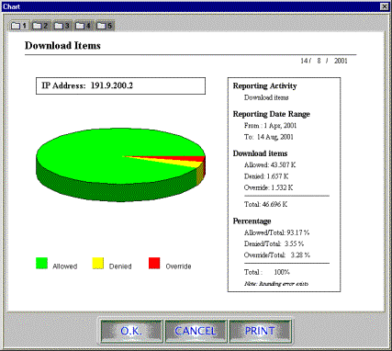This screenshot has width=392, height=351.
Task: Close the Chart window
Action: pos(384,6)
